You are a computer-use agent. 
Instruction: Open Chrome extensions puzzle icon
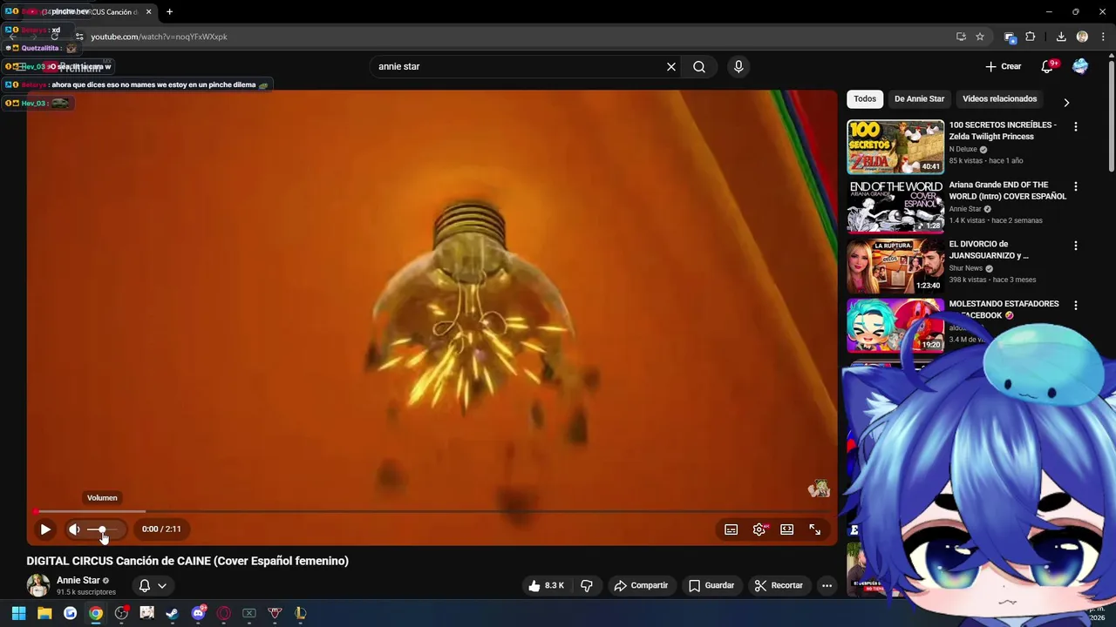click(1031, 37)
